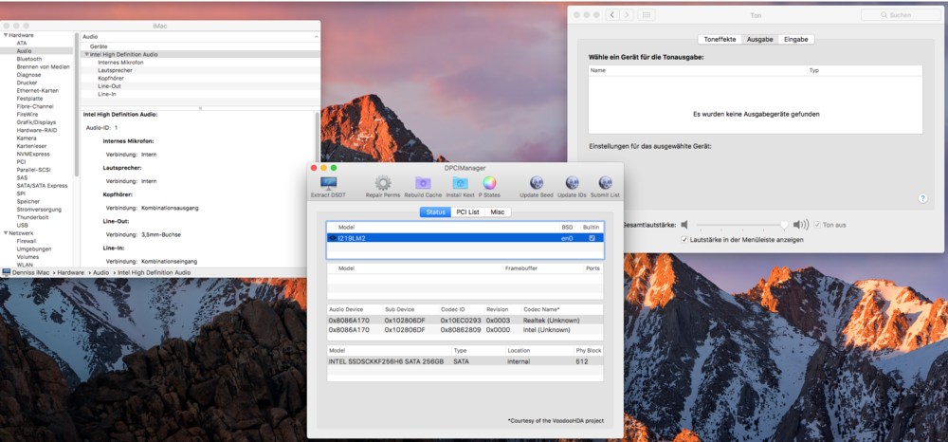Select Grafik/Displays in the sidebar
The width and height of the screenshot is (948, 442).
(x=36, y=122)
